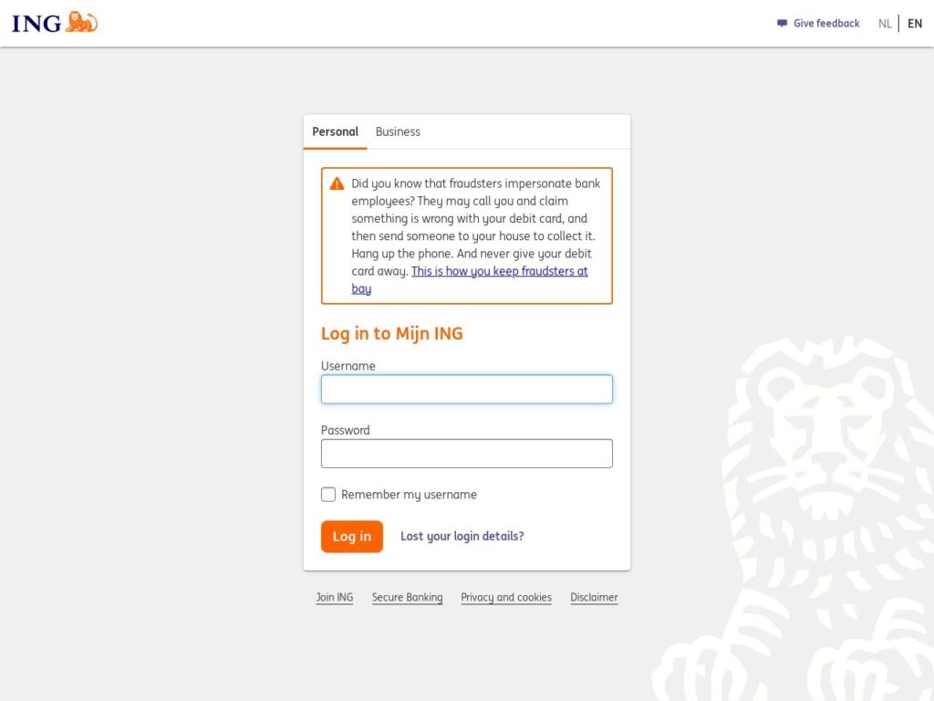Open Privacy and cookies information
The image size is (934, 701).
506,597
